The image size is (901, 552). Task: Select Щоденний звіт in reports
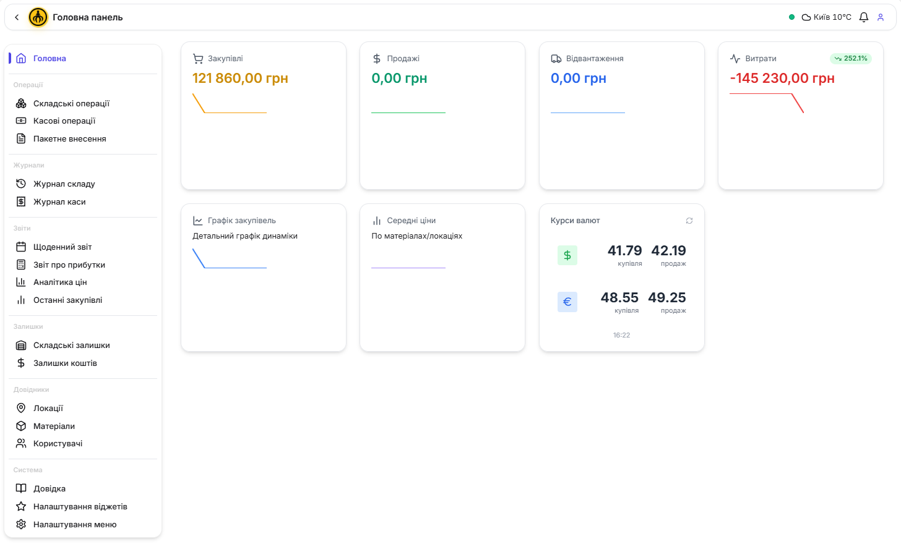coord(63,247)
